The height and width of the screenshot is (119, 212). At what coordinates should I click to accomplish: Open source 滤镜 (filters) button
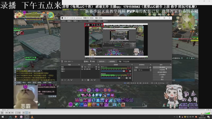click(92, 62)
